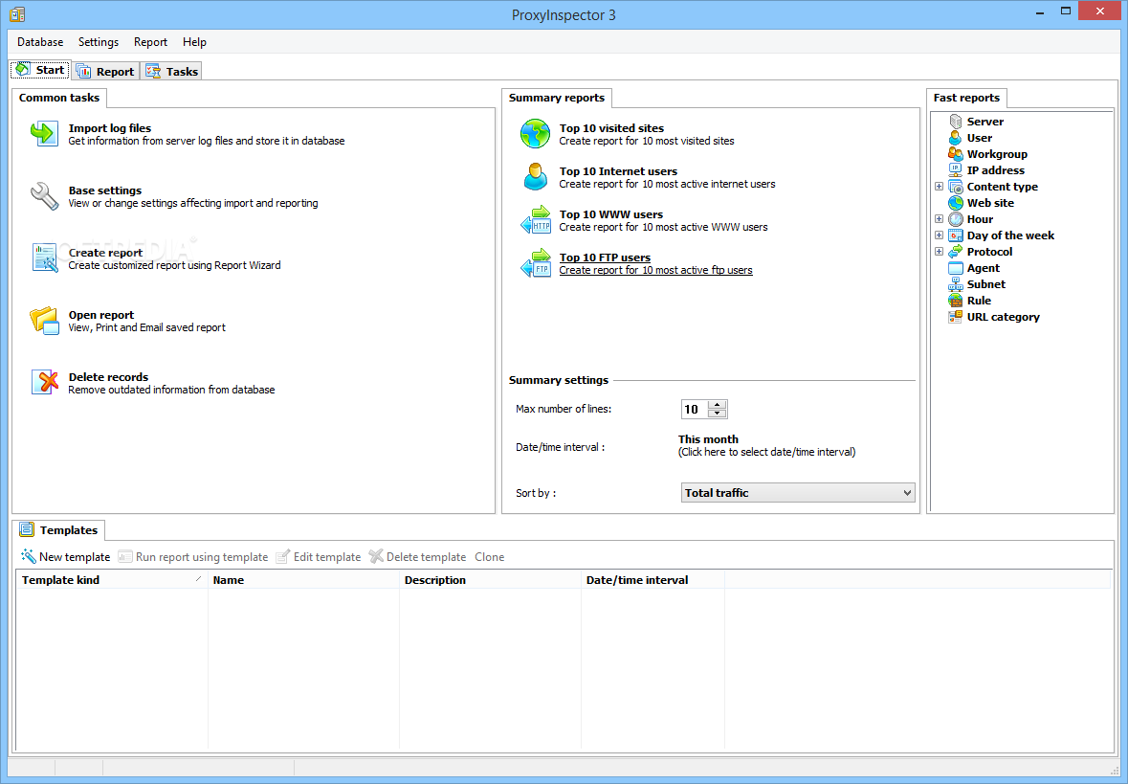Click the ProxyInspector app icon in title bar
The image size is (1128, 784).
tap(17, 14)
